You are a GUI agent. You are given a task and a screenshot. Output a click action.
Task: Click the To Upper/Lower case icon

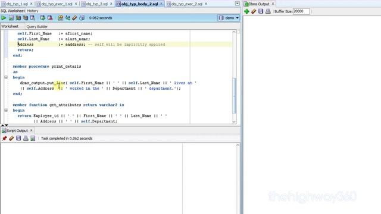click(67, 18)
